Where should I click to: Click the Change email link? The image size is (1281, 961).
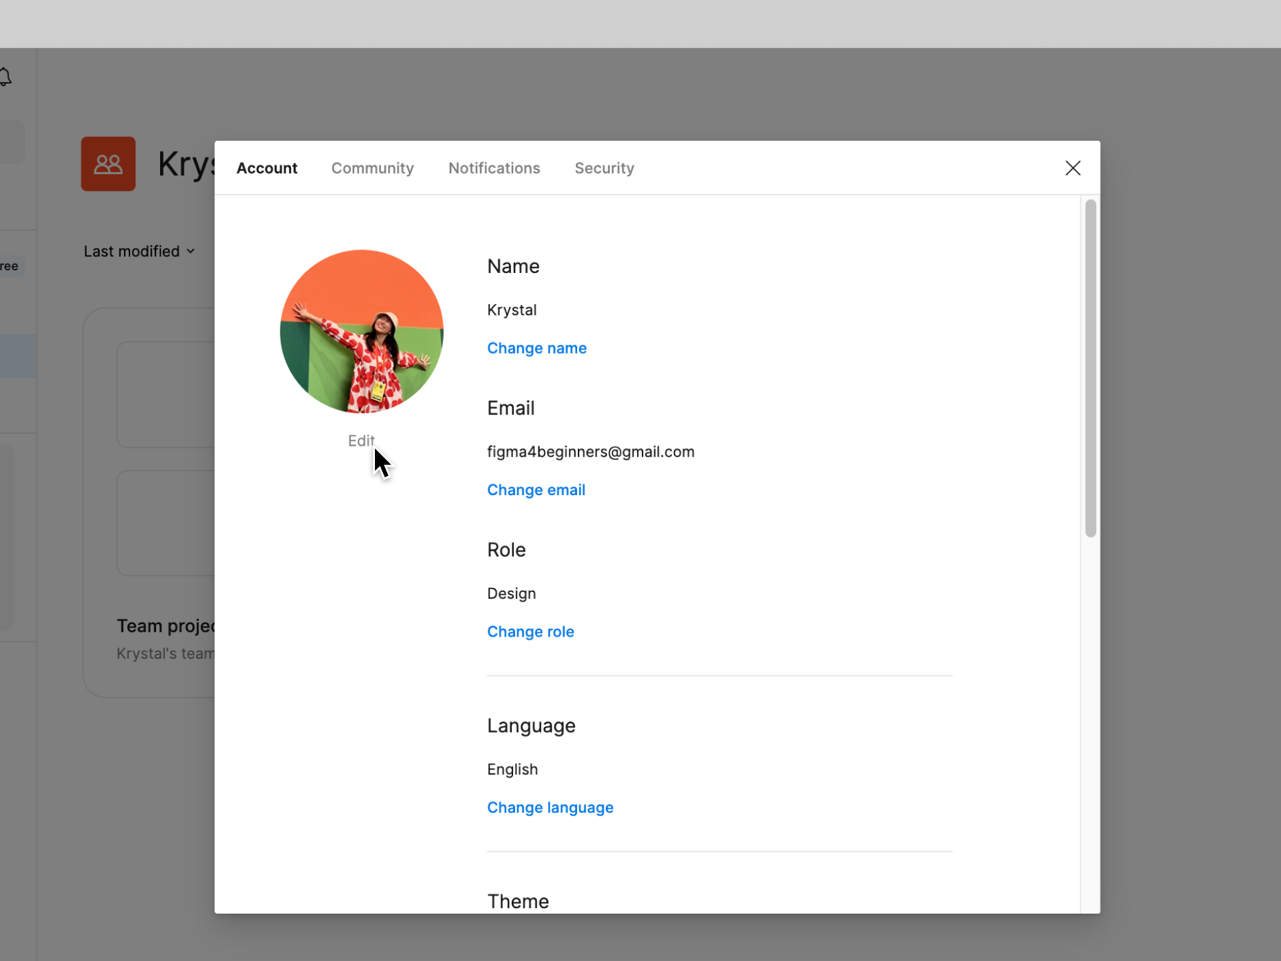(536, 490)
